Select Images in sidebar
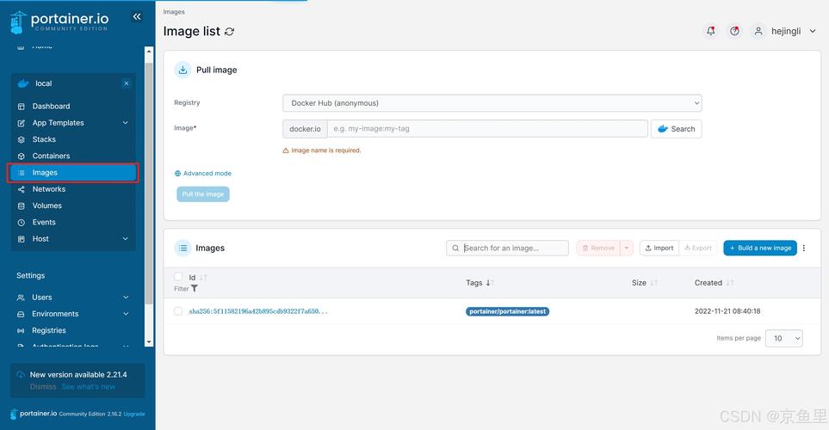 73,173
